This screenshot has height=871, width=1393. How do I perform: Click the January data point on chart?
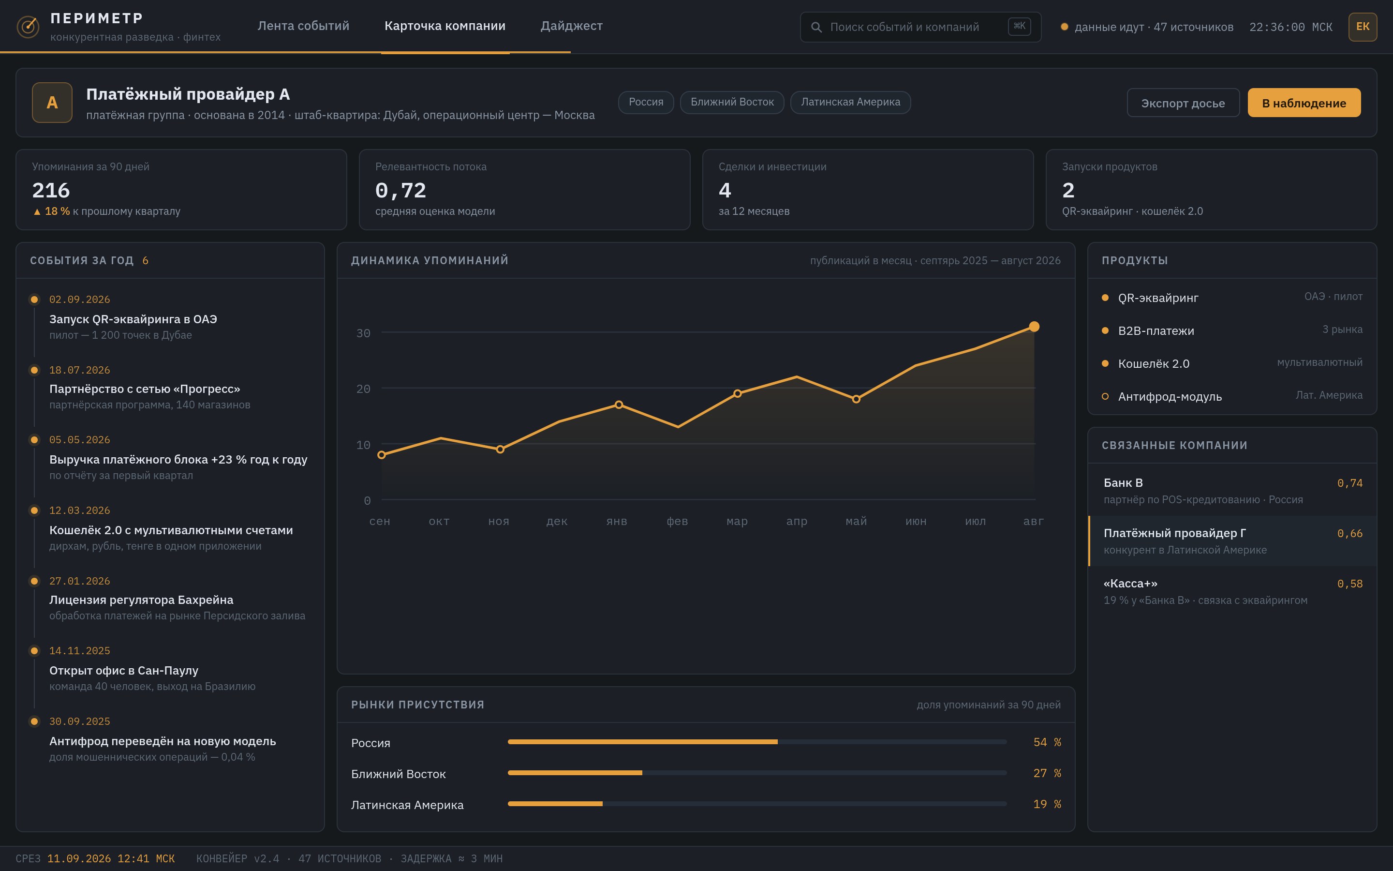pyautogui.click(x=619, y=405)
